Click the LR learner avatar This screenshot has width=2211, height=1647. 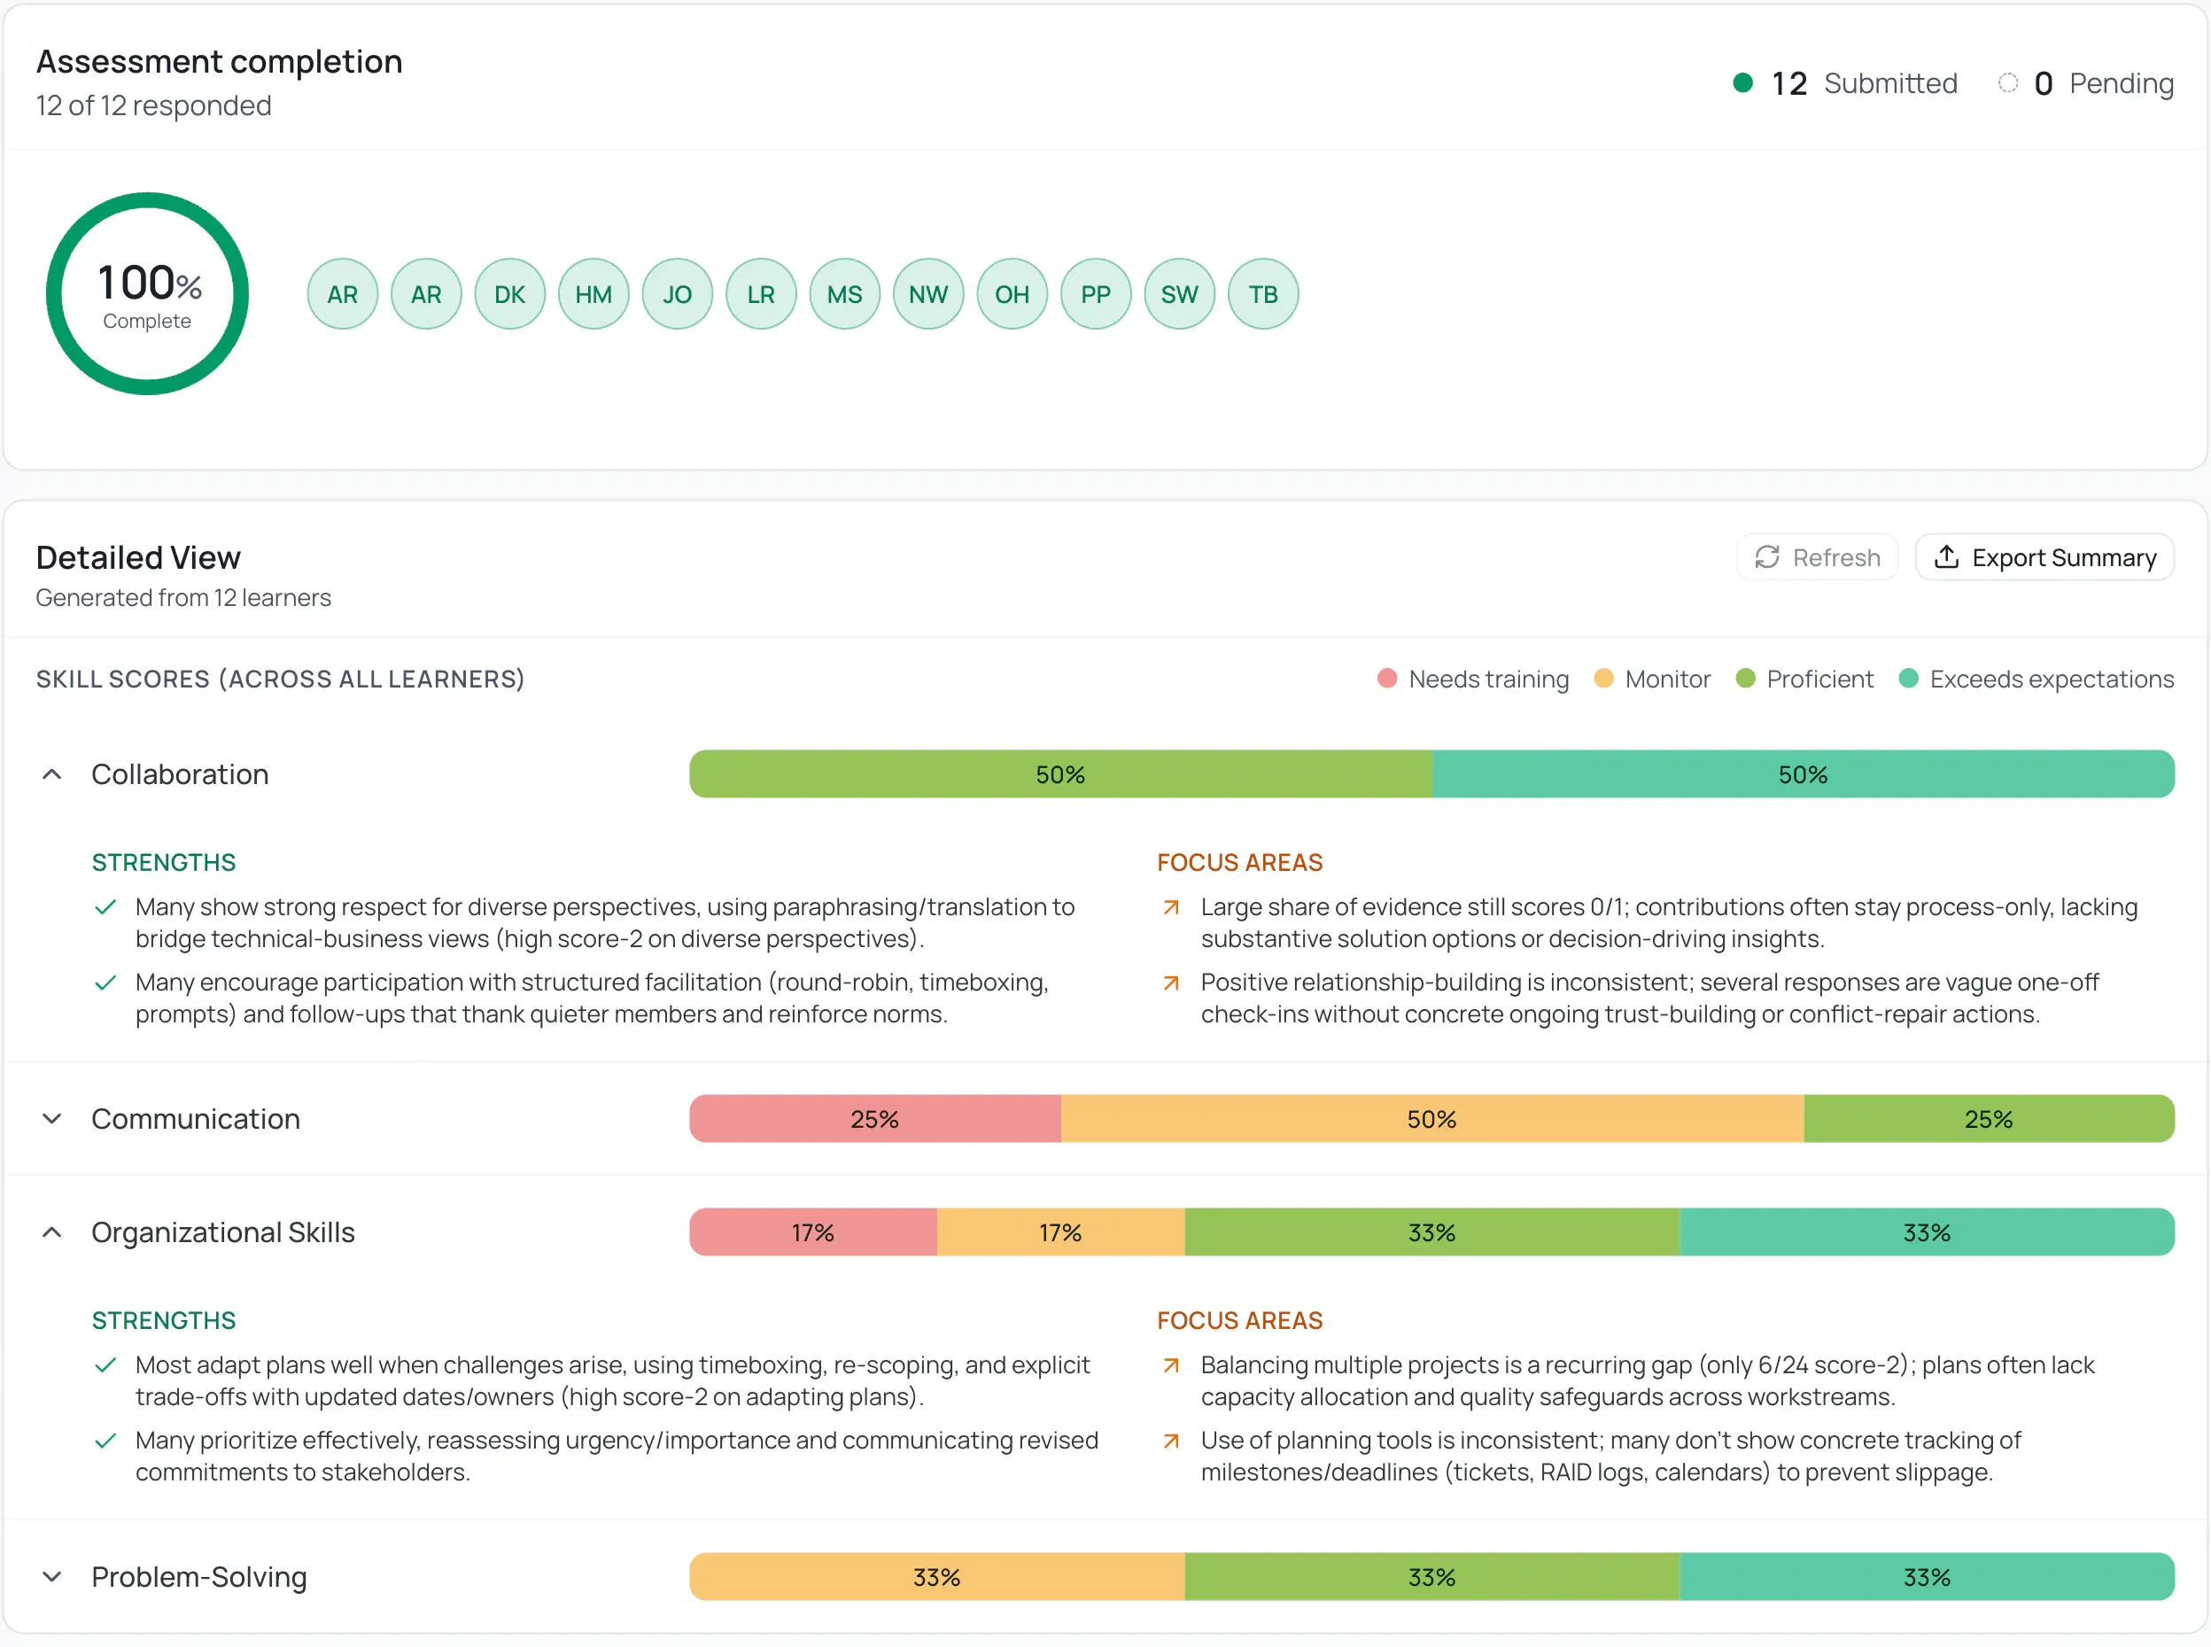761,294
